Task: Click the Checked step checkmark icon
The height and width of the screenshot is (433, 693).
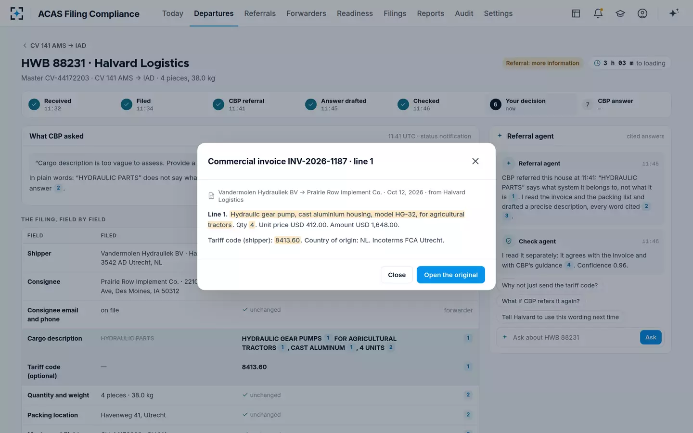Action: 403,104
